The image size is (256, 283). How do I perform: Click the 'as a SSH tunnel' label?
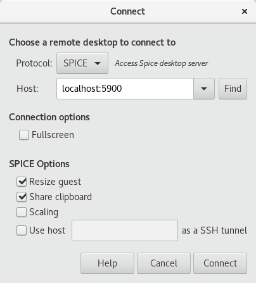(214, 230)
